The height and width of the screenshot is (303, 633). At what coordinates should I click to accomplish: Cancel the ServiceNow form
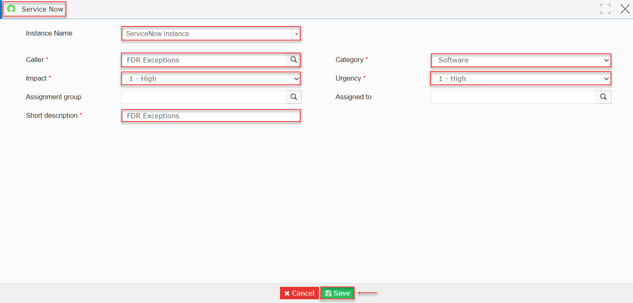click(299, 293)
